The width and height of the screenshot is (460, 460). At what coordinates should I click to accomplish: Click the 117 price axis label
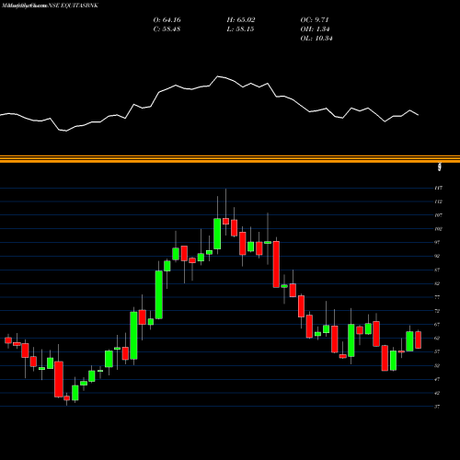439,188
